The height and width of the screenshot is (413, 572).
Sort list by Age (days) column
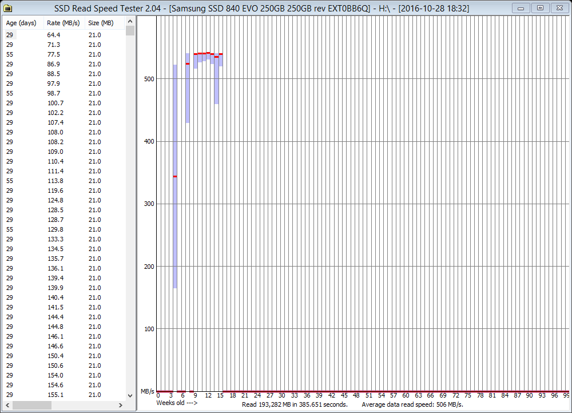[21, 23]
